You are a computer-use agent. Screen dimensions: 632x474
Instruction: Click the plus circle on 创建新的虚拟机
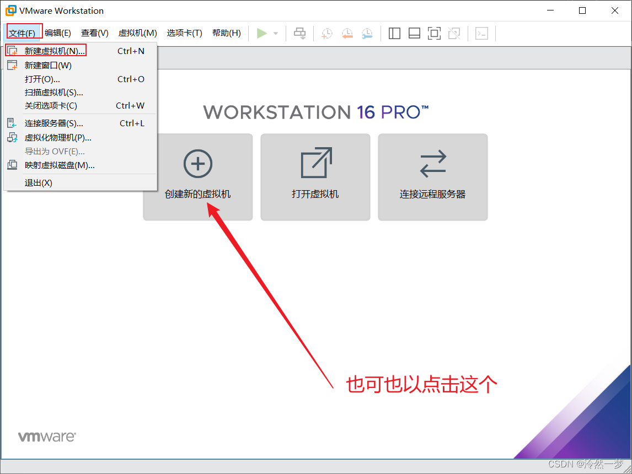pyautogui.click(x=198, y=164)
